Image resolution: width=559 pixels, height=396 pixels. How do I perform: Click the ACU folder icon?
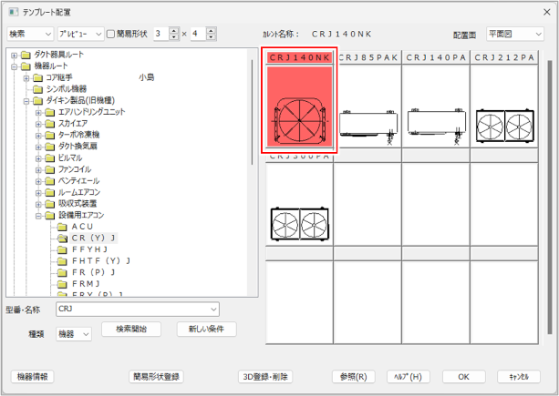pos(62,226)
